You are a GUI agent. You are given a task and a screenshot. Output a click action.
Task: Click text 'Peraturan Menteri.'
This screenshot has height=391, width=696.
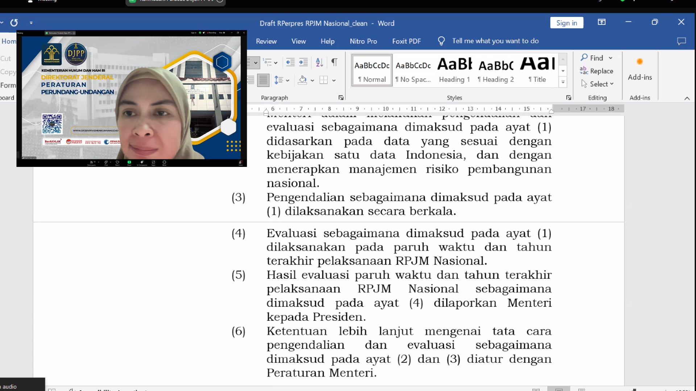(322, 373)
